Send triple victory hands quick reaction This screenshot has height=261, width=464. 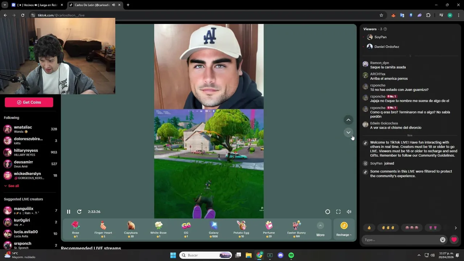(x=388, y=228)
